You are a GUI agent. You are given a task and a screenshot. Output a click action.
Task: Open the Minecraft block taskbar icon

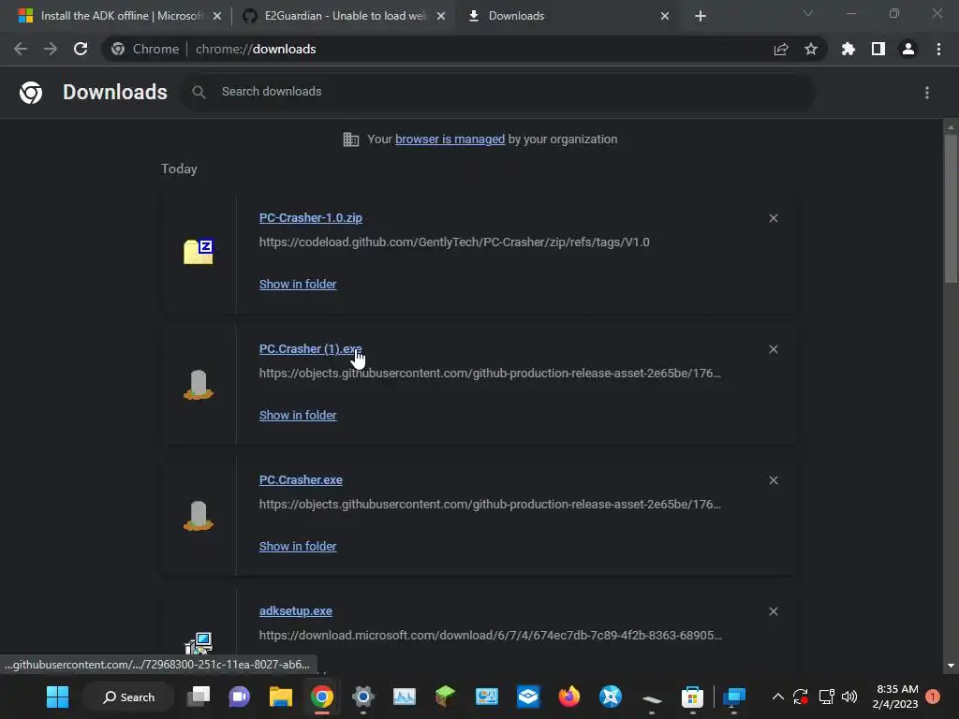tap(445, 697)
